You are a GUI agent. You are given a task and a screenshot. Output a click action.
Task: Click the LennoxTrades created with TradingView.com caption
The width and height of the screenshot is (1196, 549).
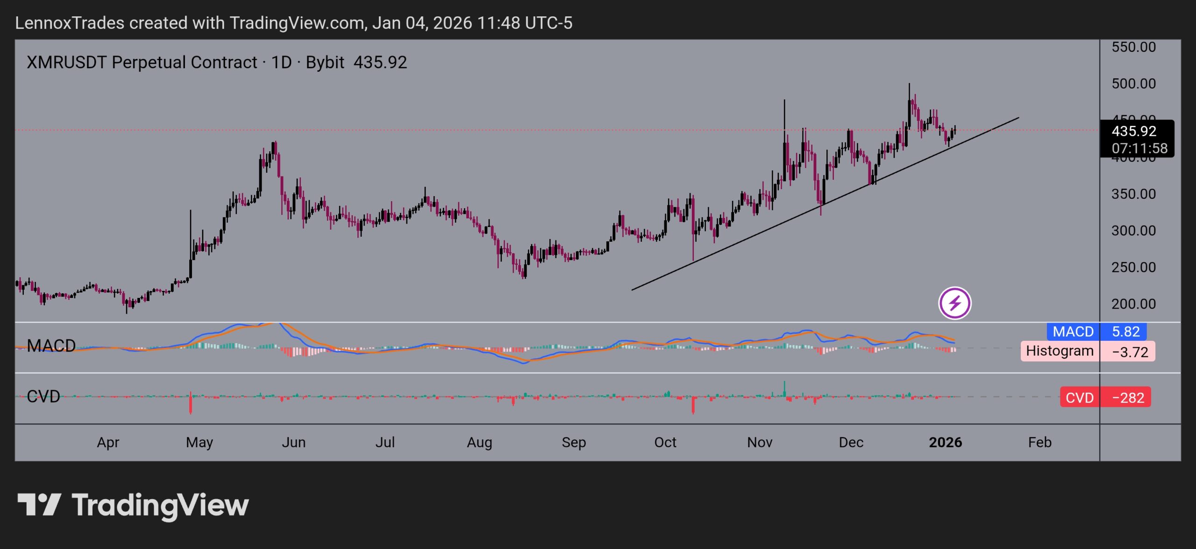click(293, 23)
